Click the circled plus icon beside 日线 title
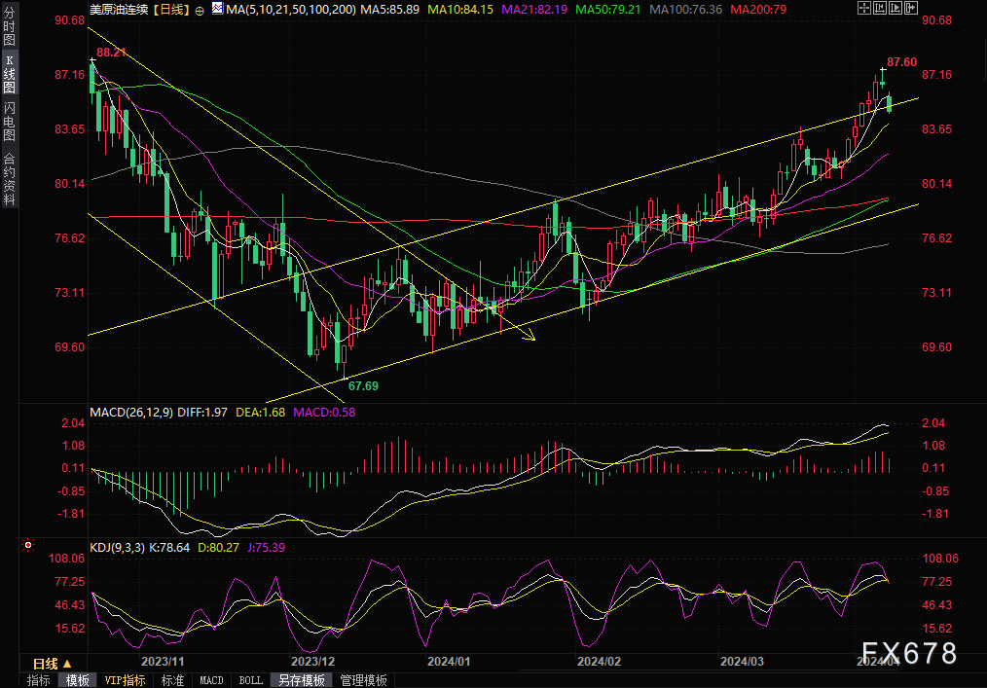This screenshot has height=688, width=987. click(x=200, y=10)
